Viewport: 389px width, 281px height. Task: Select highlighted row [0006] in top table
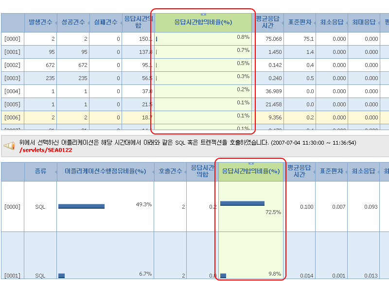(12, 117)
